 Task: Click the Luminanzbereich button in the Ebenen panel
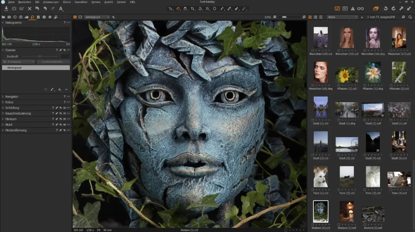tap(53, 62)
